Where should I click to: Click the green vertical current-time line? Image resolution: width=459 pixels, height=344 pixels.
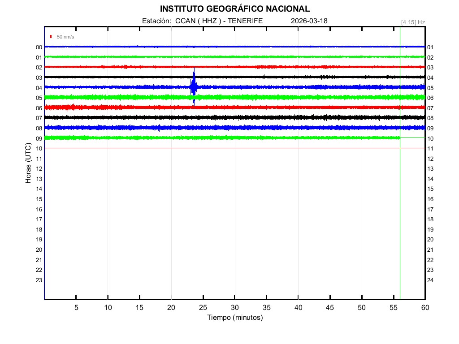coord(400,202)
